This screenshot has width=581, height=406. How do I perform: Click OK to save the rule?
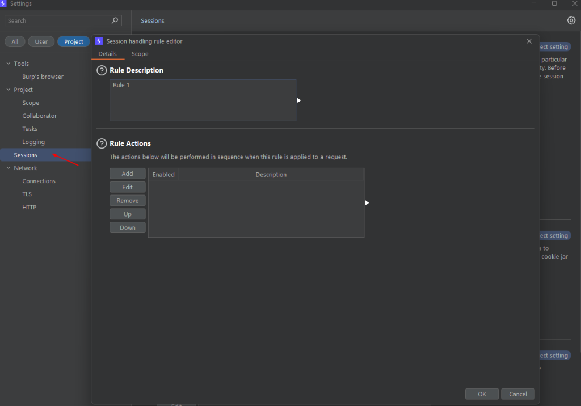tap(482, 394)
